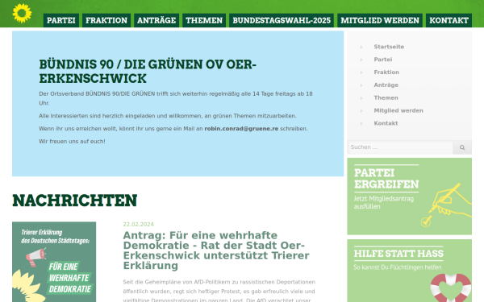
Task: Click the 'Wir freuen uns auf euch!' text
Action: coord(72,142)
